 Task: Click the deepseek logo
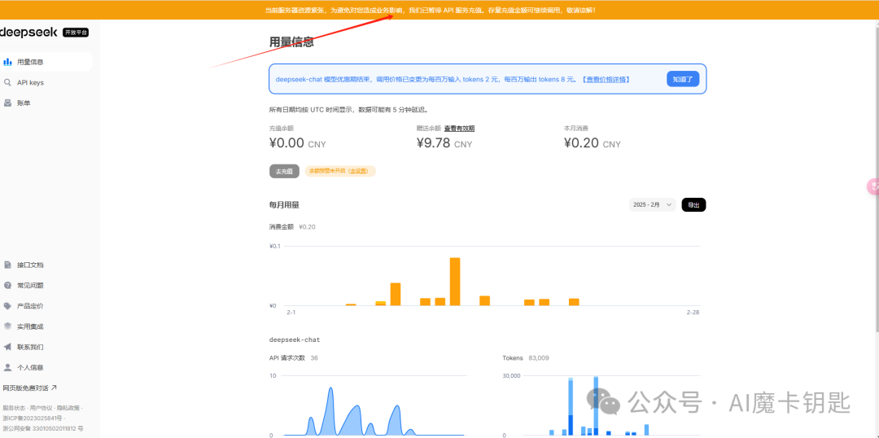tap(28, 32)
